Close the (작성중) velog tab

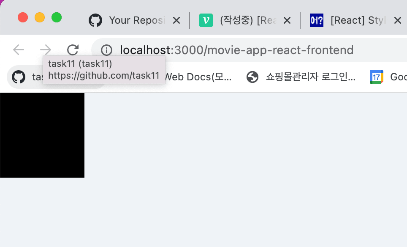coord(287,20)
